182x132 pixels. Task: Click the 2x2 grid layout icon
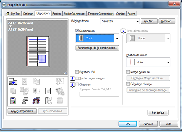[x=81, y=38]
